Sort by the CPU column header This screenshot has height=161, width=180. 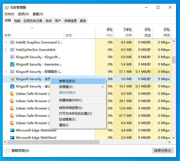tap(105, 33)
